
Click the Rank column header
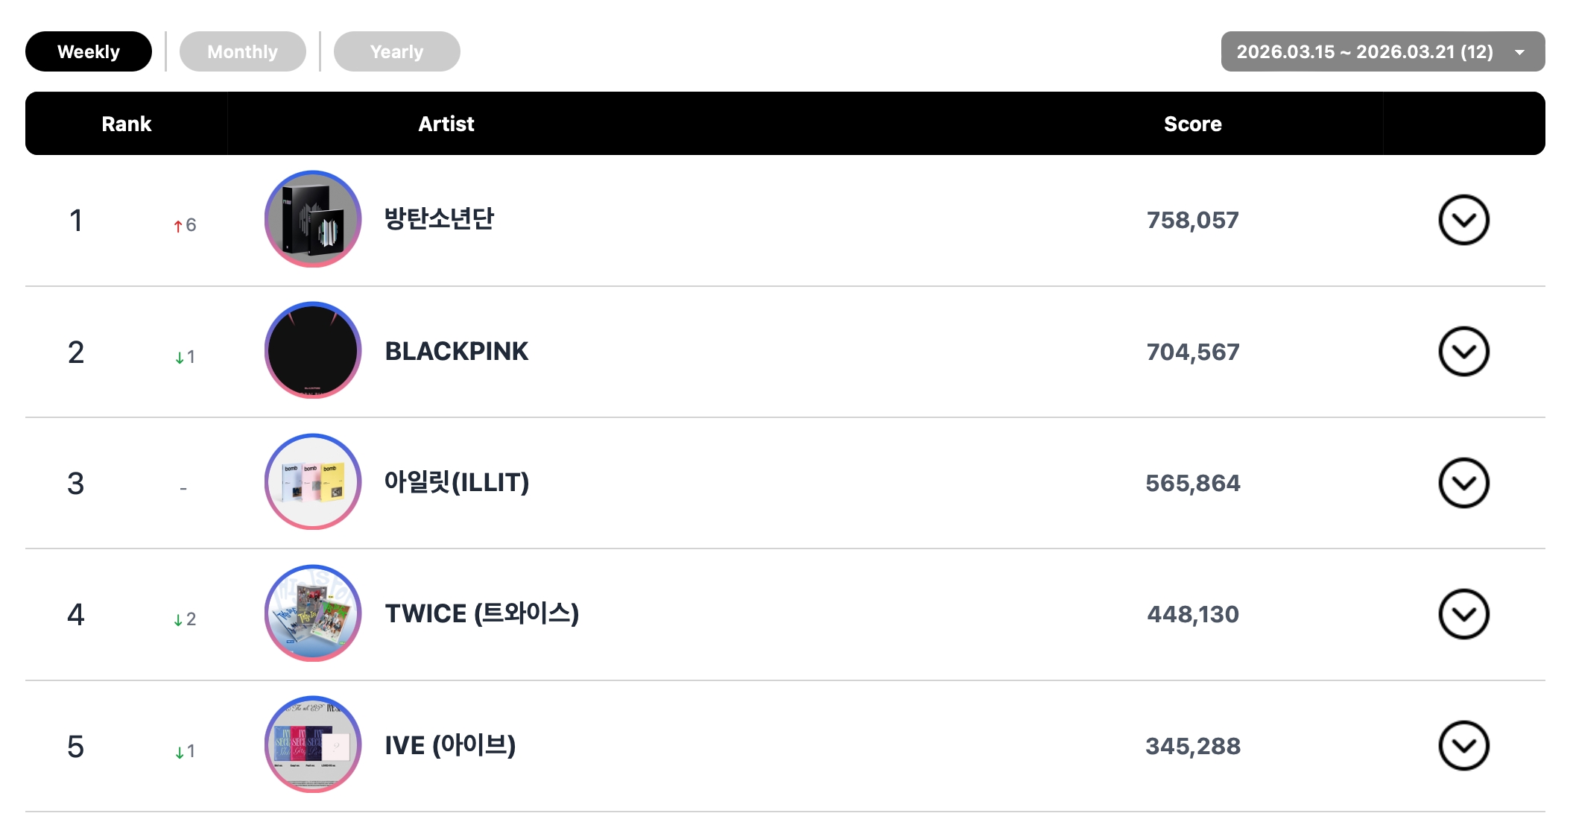click(x=126, y=124)
